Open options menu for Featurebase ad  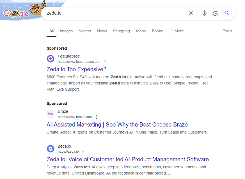pos(105,62)
